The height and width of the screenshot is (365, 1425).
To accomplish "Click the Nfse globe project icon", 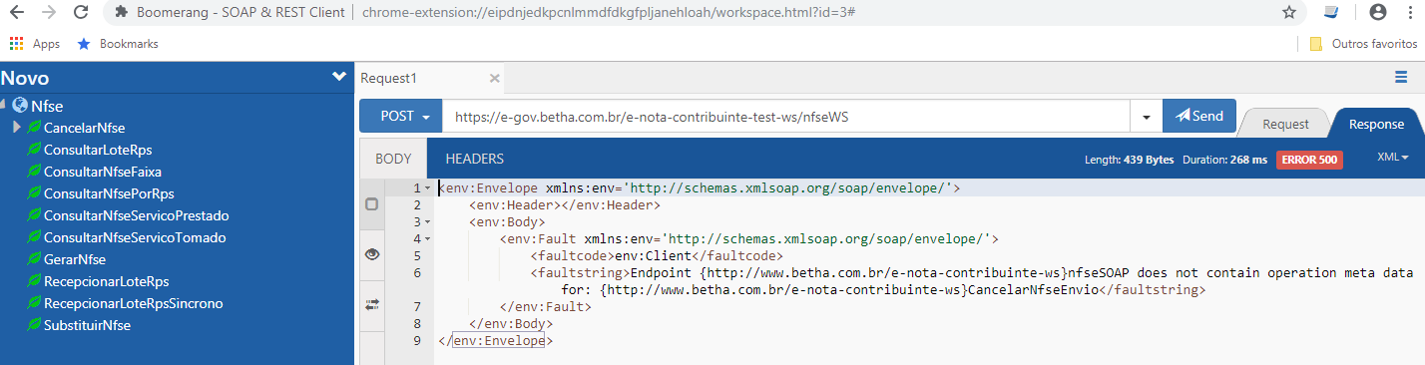I will [x=19, y=104].
